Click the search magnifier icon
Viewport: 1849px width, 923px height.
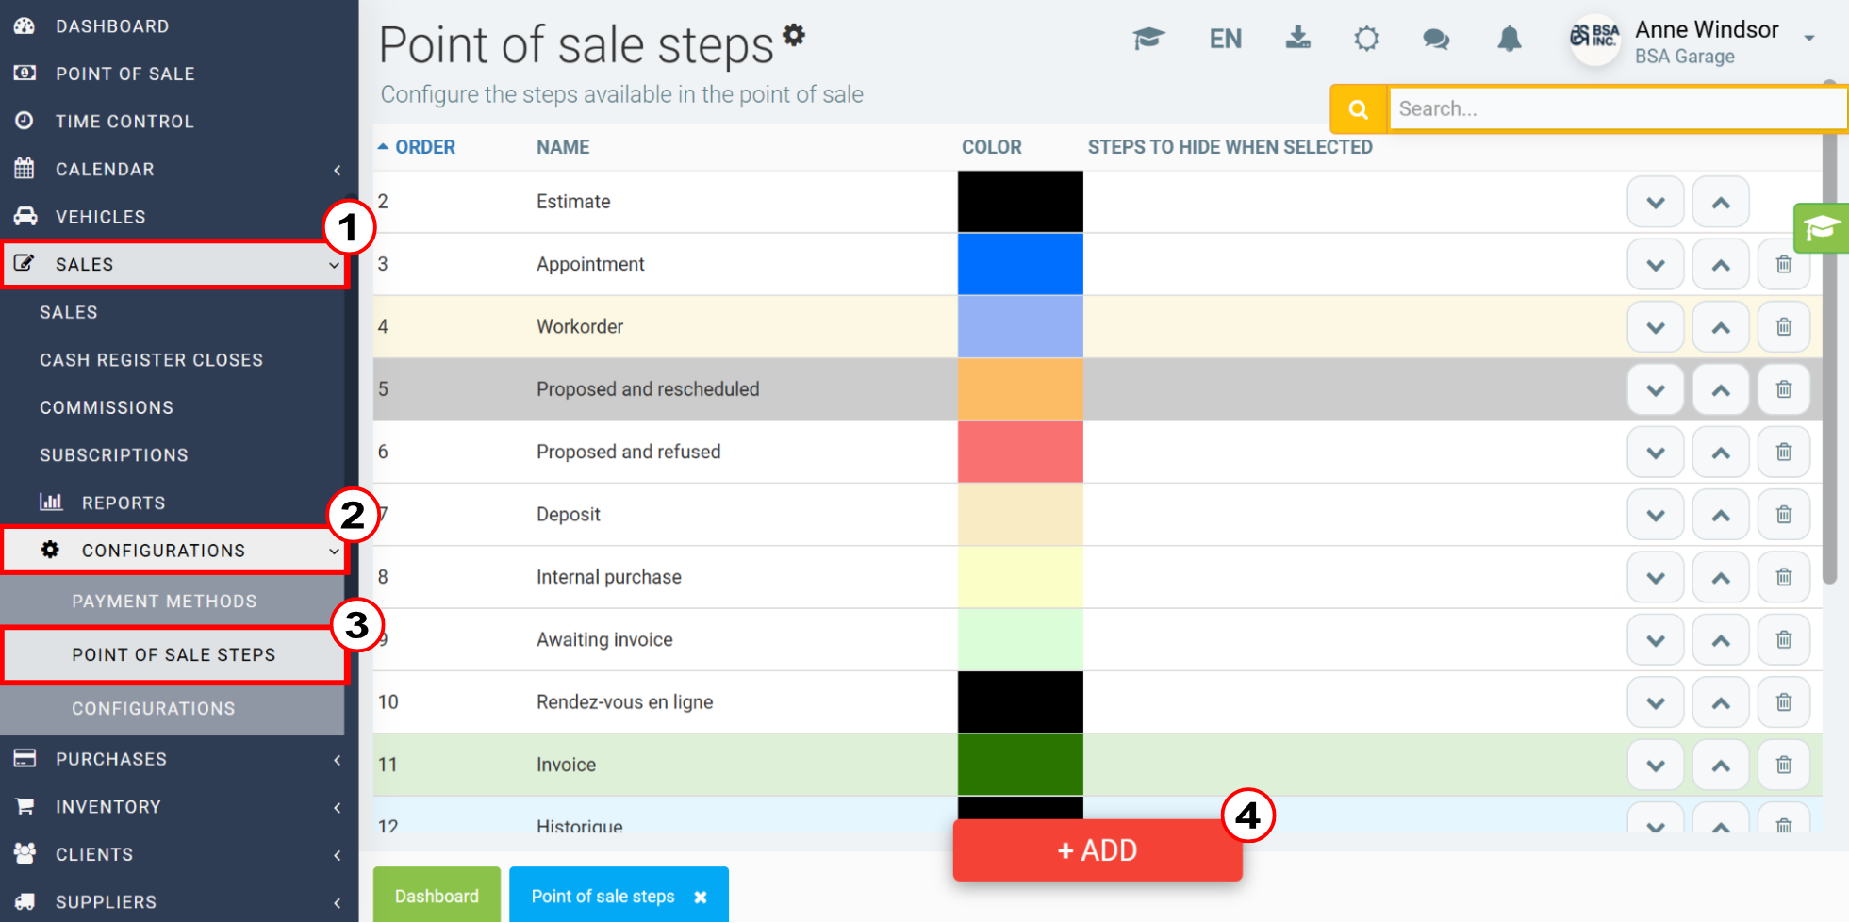pyautogui.click(x=1358, y=108)
